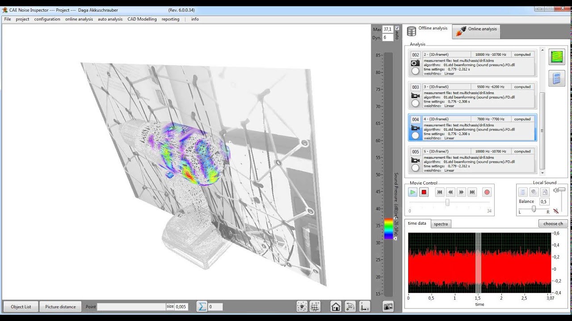Select radio button of analysis 005

coord(416,168)
